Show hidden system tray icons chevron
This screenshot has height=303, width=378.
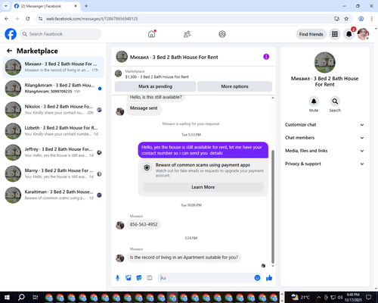tap(318, 297)
